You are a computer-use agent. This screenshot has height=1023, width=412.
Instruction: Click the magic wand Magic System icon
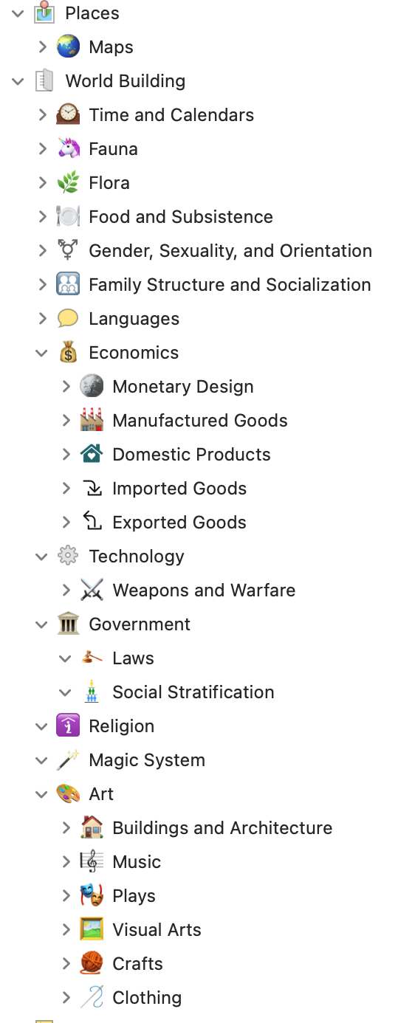(68, 760)
